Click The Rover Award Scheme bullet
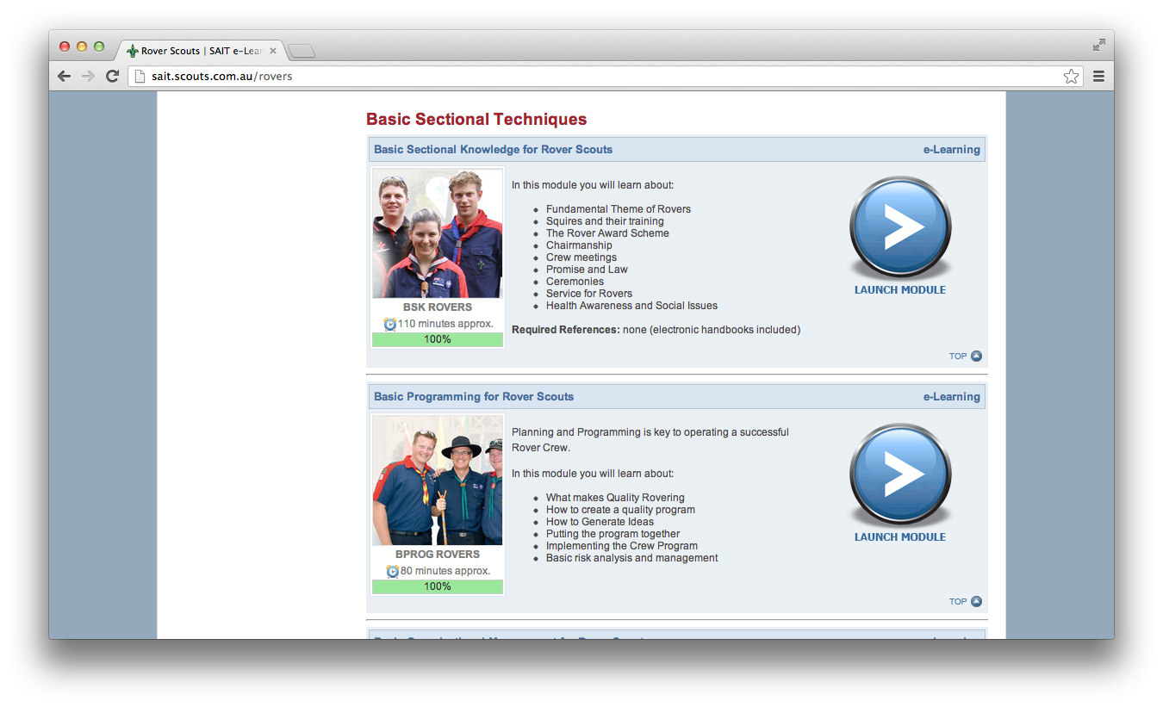Screen dimensions: 1163x707 click(x=607, y=233)
